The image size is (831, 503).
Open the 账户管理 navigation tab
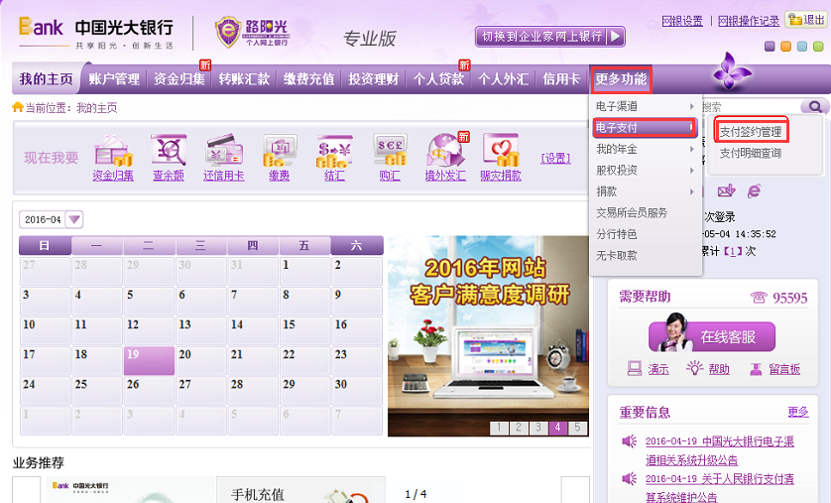pos(114,79)
